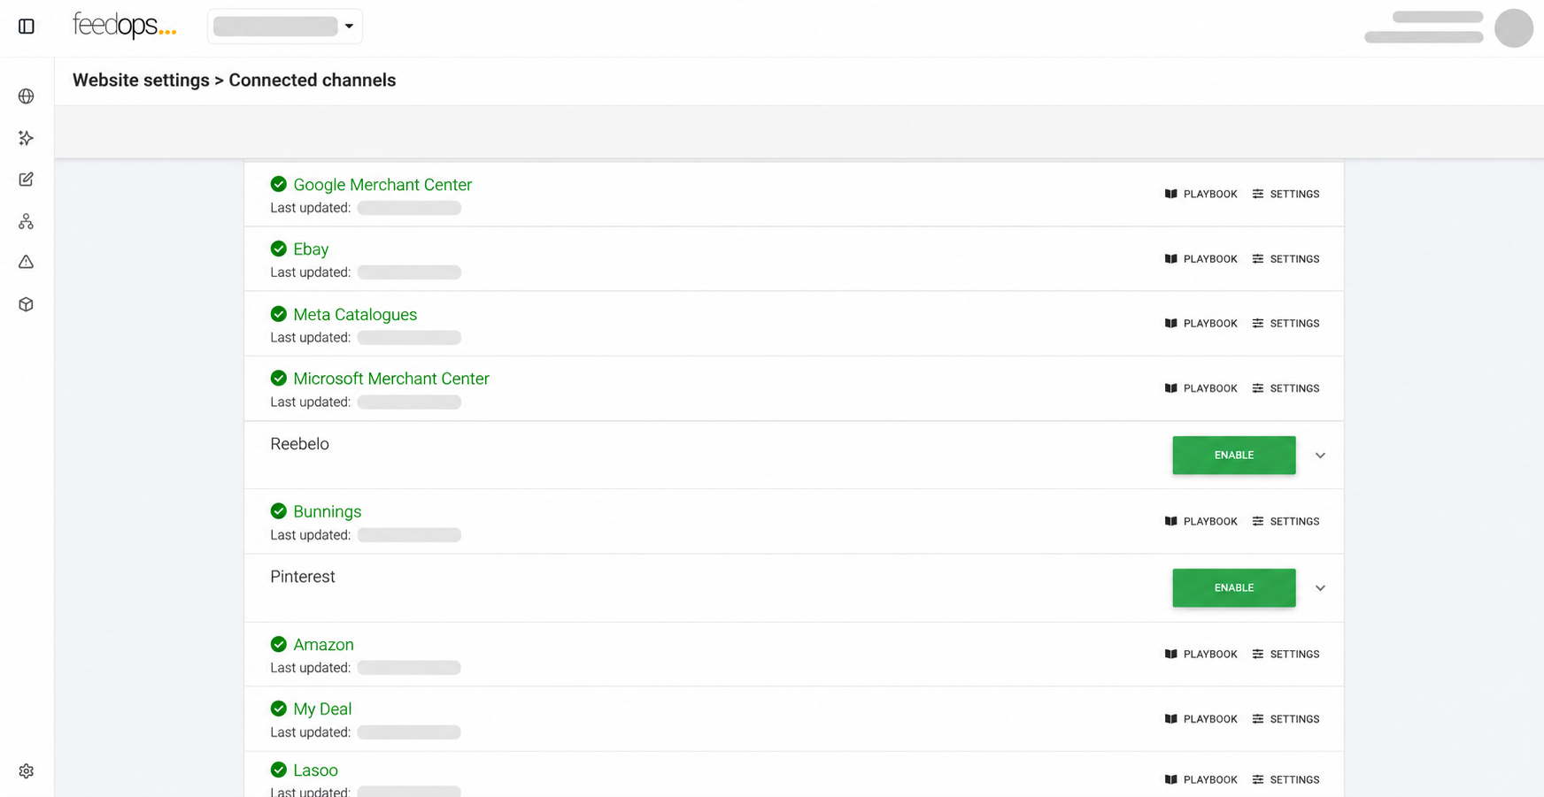Open the hierarchy nodes icon in sidebar
1544x797 pixels.
tap(27, 221)
